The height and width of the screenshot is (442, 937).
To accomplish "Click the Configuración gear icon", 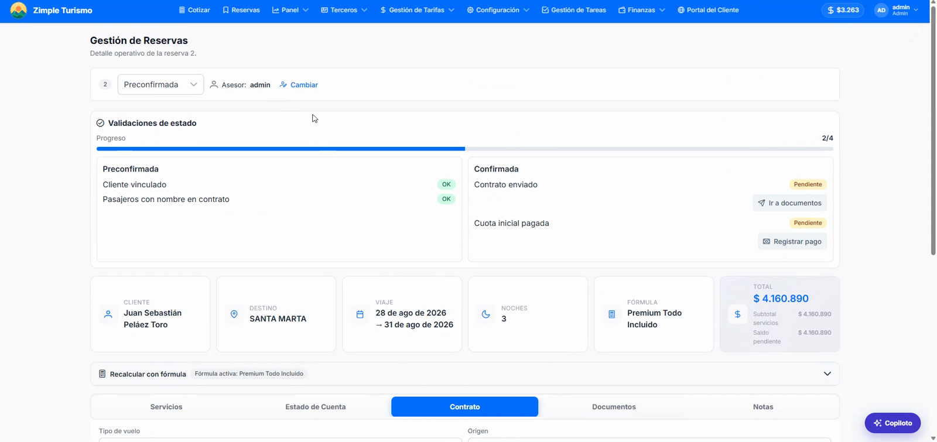I will pyautogui.click(x=470, y=10).
